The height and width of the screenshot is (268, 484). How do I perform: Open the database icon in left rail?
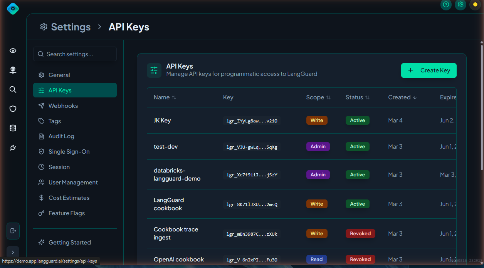point(13,128)
